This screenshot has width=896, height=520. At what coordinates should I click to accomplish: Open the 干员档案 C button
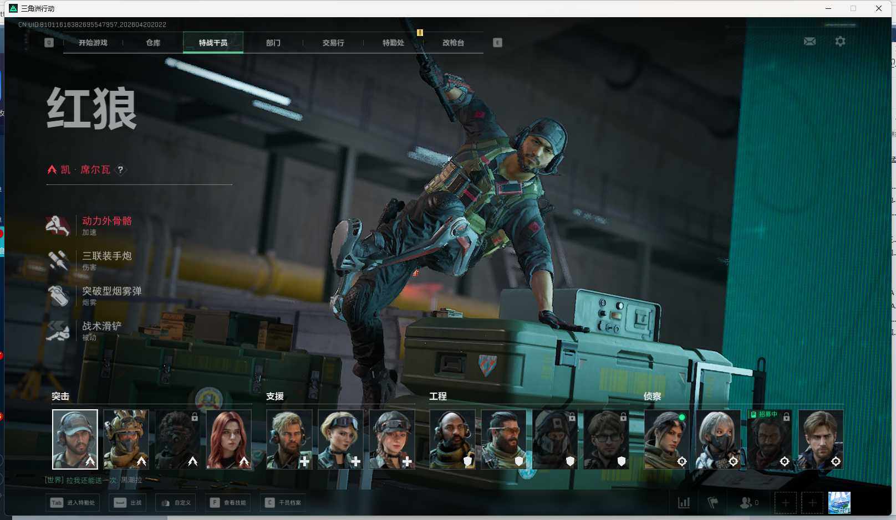(x=283, y=503)
